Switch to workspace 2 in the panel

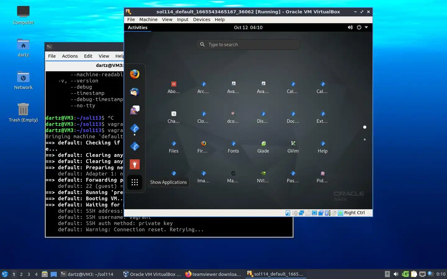click(21, 274)
